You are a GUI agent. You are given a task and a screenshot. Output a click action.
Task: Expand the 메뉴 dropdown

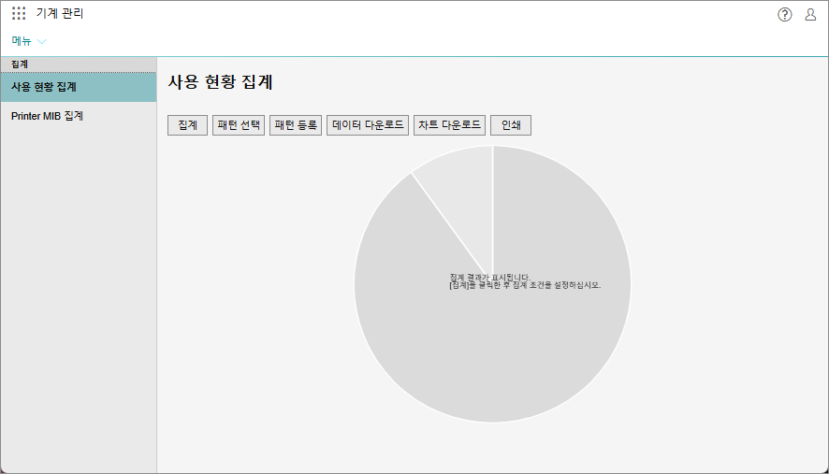(28, 41)
